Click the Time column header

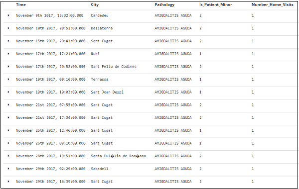click(21, 4)
